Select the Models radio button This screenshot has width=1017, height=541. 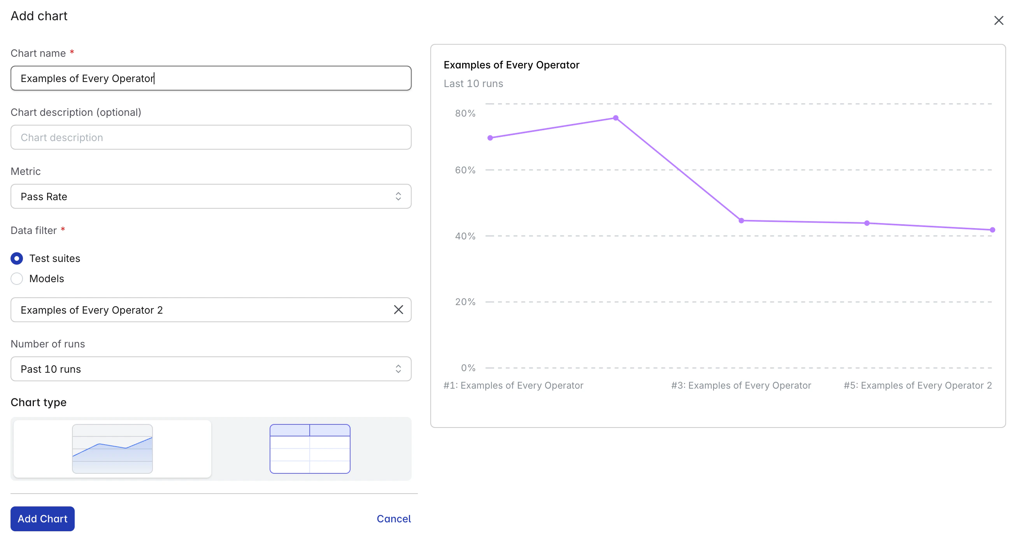point(17,278)
